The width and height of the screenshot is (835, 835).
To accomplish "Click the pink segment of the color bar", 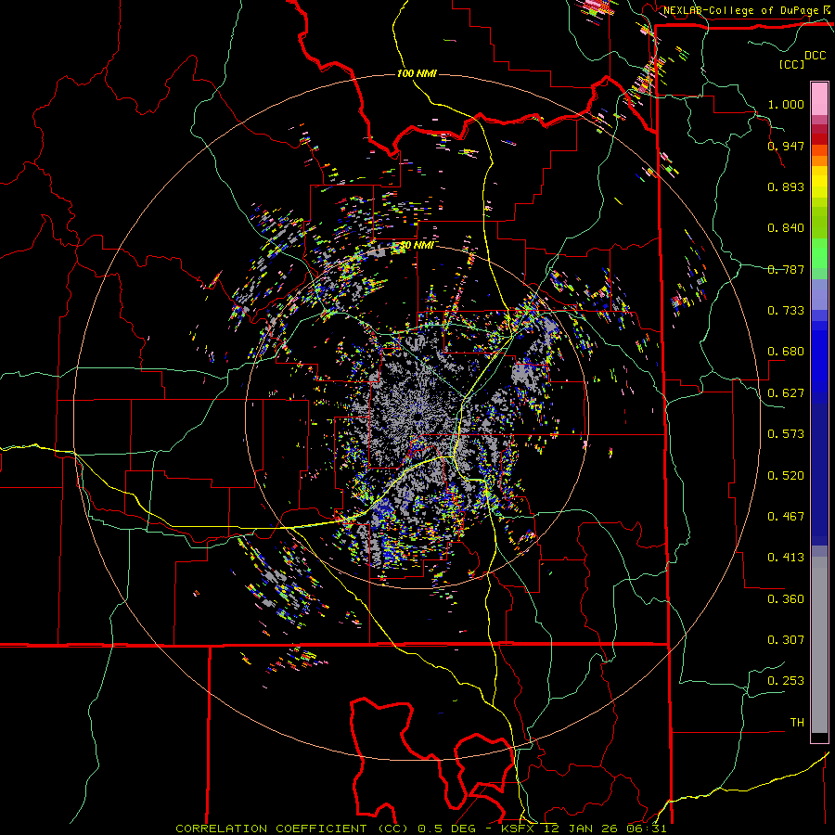I will tap(819, 98).
